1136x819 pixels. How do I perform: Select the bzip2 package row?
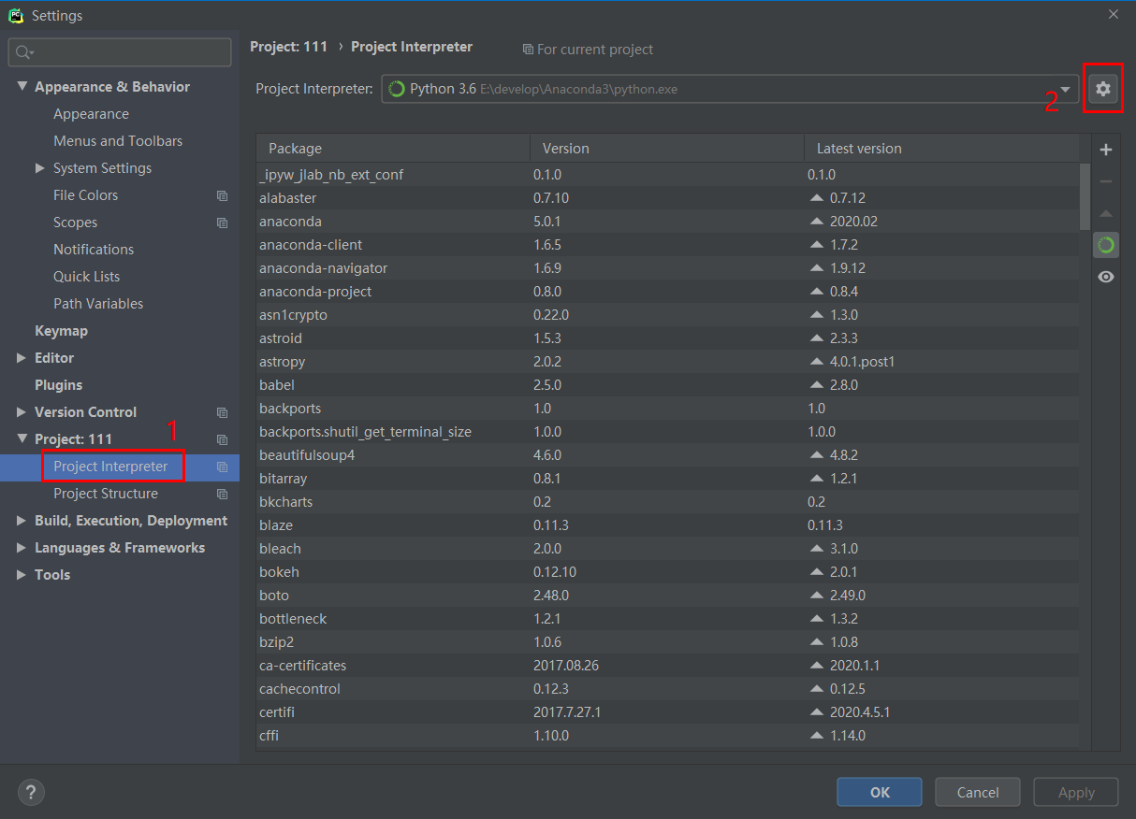(667, 642)
